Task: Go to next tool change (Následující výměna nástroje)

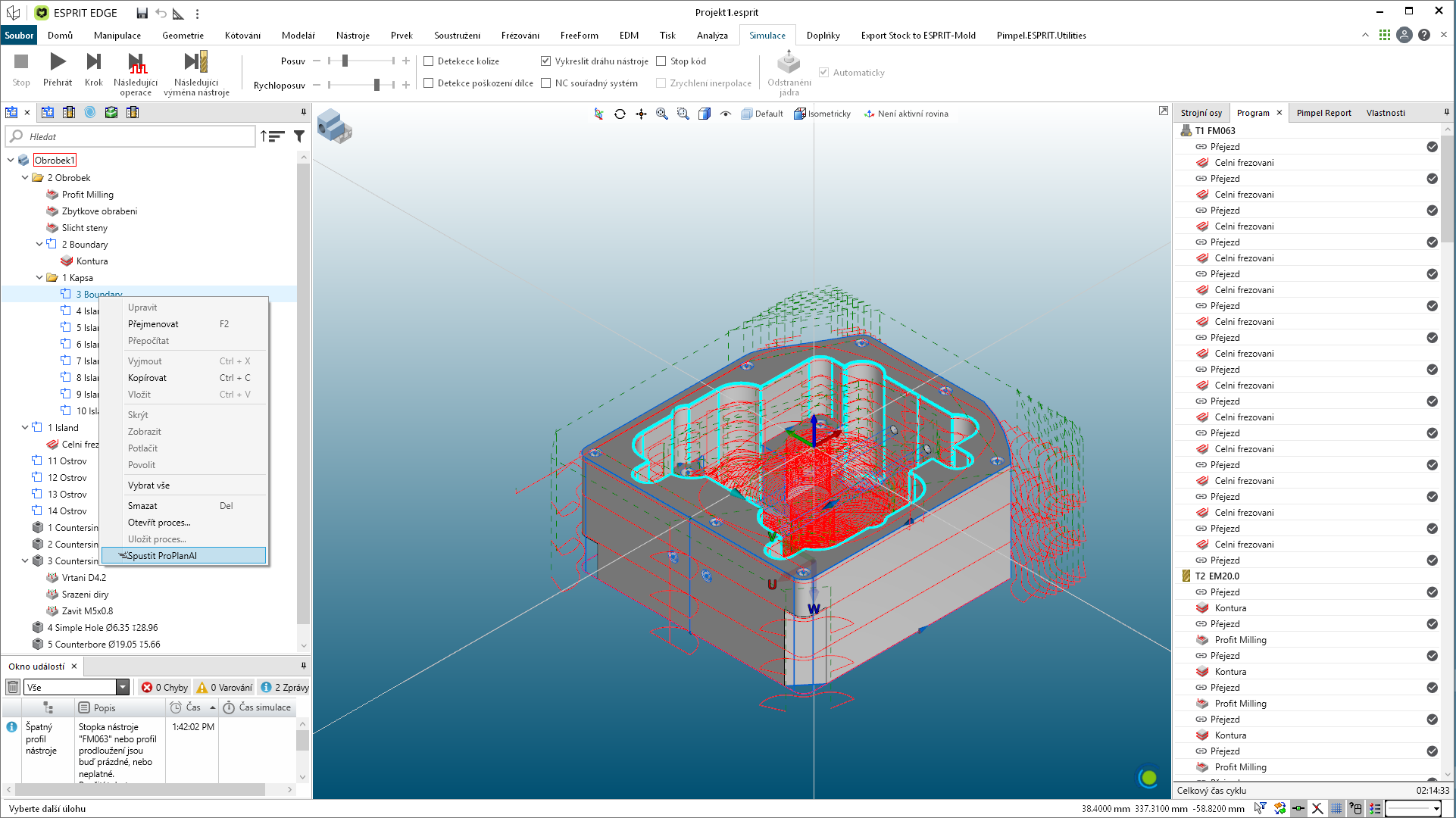Action: pos(196,73)
